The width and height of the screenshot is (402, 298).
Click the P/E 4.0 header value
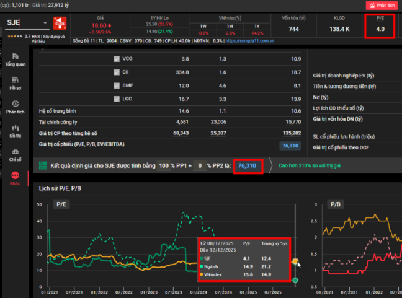(x=380, y=29)
